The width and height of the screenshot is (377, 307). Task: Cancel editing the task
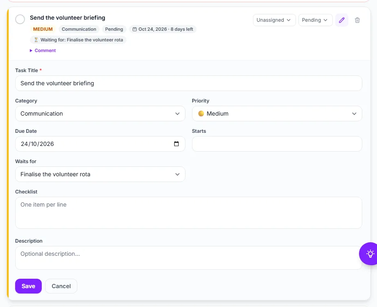point(61,286)
